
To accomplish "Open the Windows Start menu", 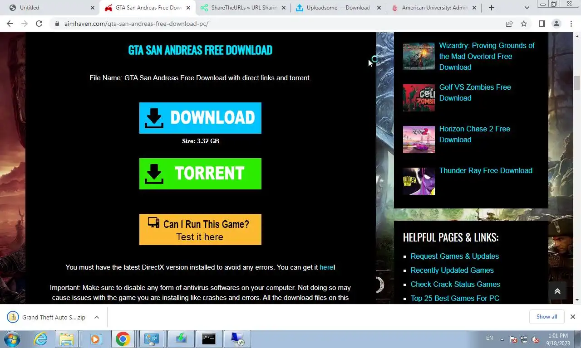I will pyautogui.click(x=12, y=339).
